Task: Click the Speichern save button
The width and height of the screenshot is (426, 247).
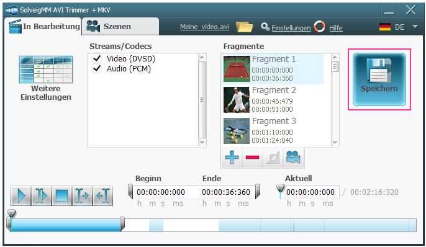Action: click(379, 79)
